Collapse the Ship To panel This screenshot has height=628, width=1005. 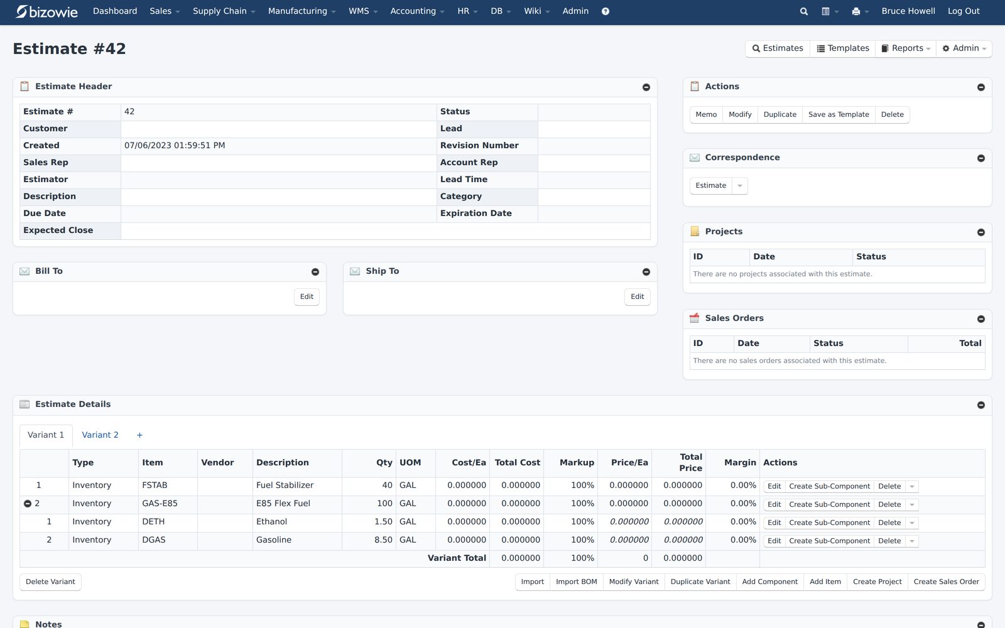tap(646, 272)
